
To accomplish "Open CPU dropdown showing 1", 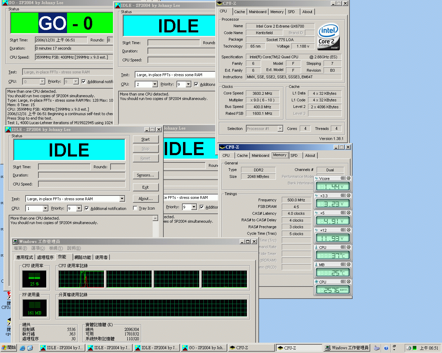I will [x=45, y=208].
